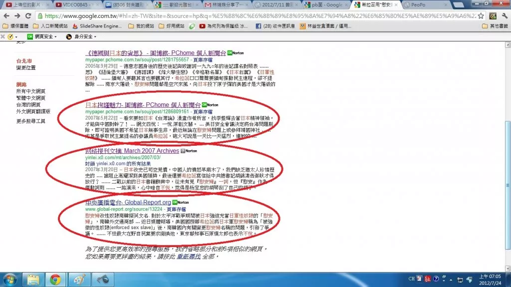Image resolution: width=511 pixels, height=287 pixels.
Task: Close the Norton toolbar with its X
Action: 2,36
